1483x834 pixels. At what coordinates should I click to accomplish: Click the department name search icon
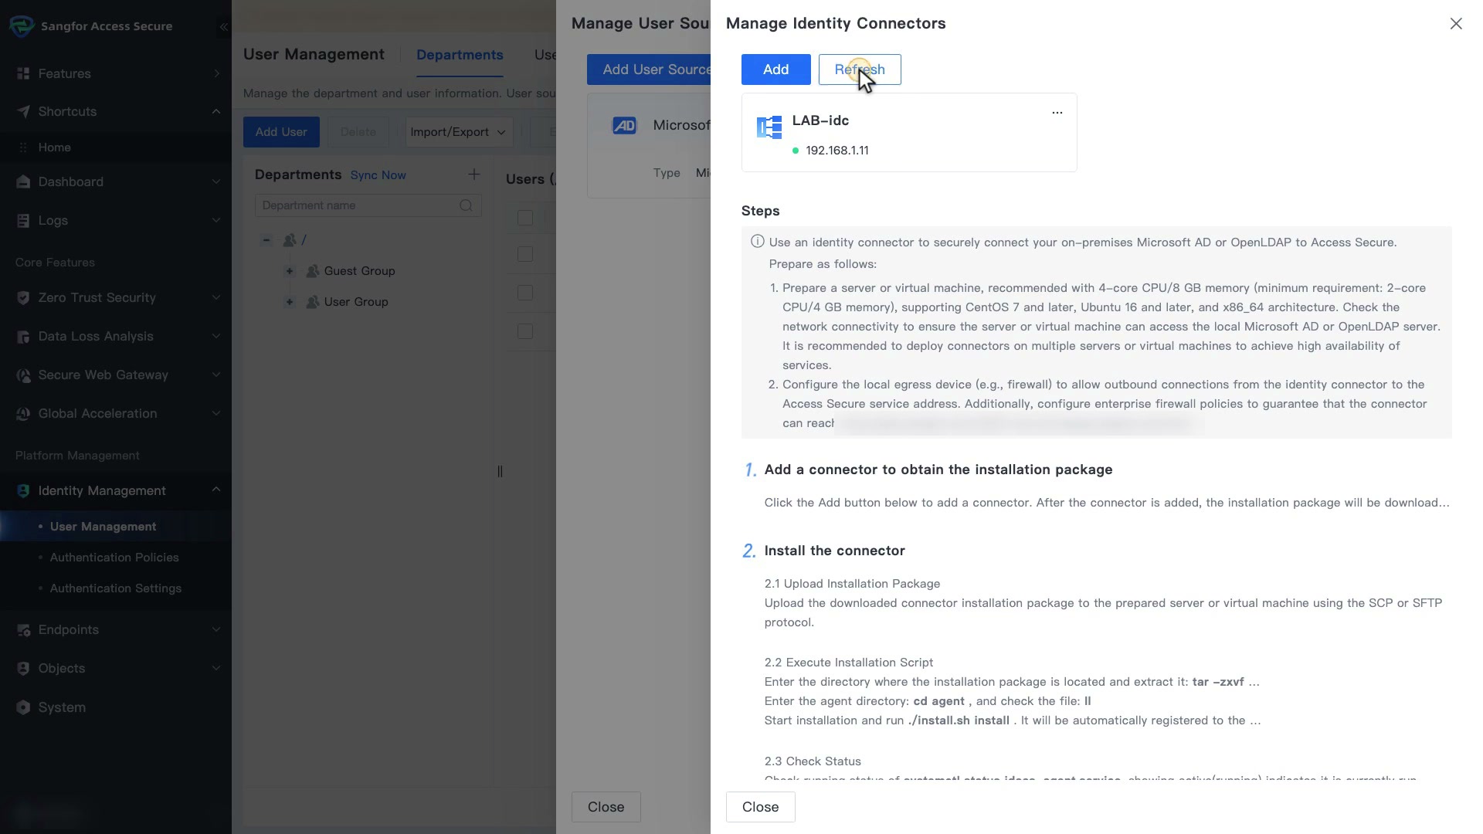tap(466, 205)
